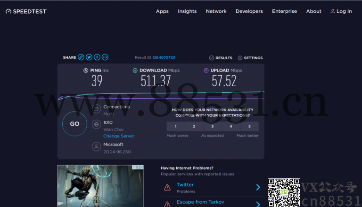This screenshot has height=207, width=362.
Task: Click the upload value 57.52
Action: [224, 81]
